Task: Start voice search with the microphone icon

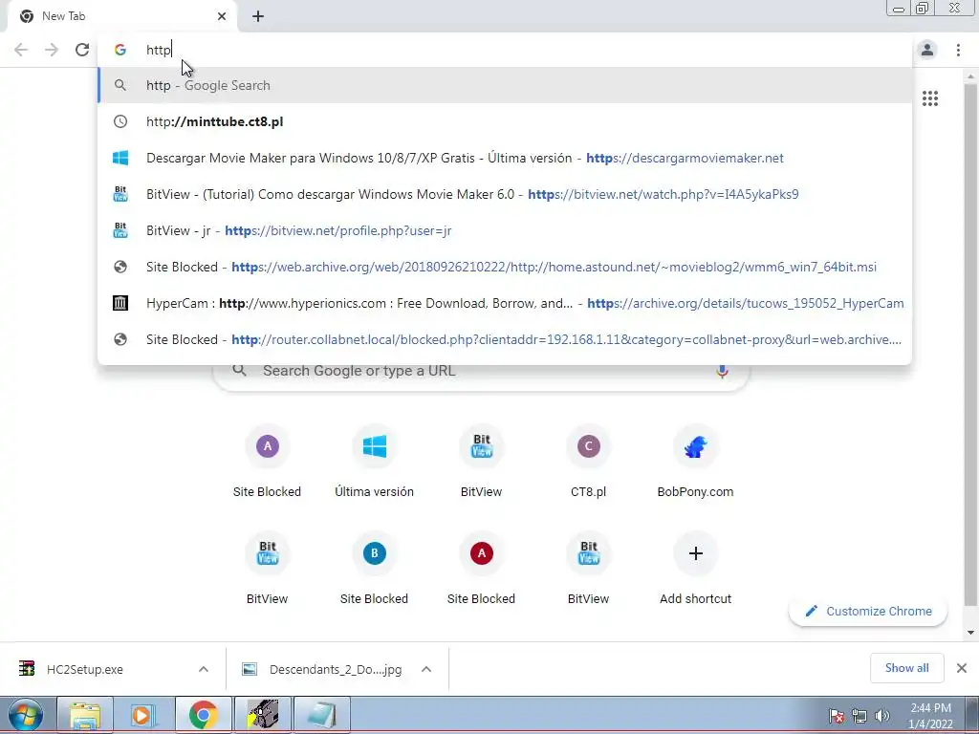Action: click(722, 372)
